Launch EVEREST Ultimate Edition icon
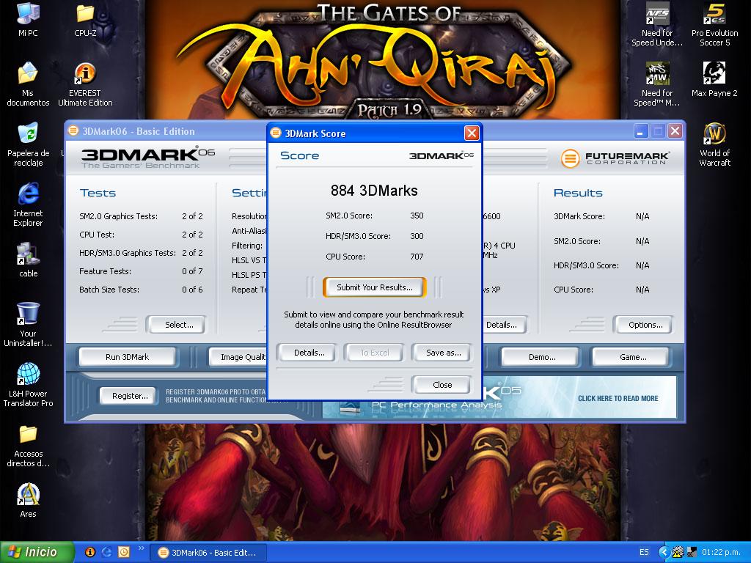This screenshot has height=563, width=751. click(85, 84)
